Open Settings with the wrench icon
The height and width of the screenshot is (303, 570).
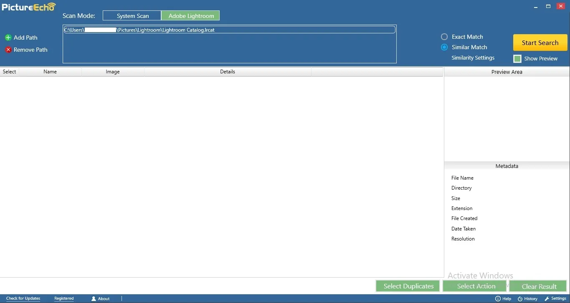pos(547,298)
